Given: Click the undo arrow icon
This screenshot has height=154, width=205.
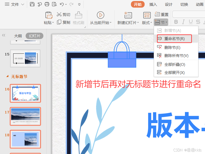Looking at the screenshot, I should point(62,5).
